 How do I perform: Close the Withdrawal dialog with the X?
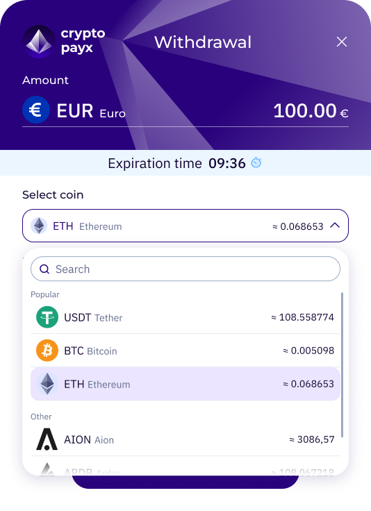tap(342, 42)
